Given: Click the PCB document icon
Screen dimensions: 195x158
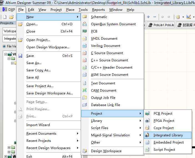Looking at the screenshot, I should tap(85, 31).
